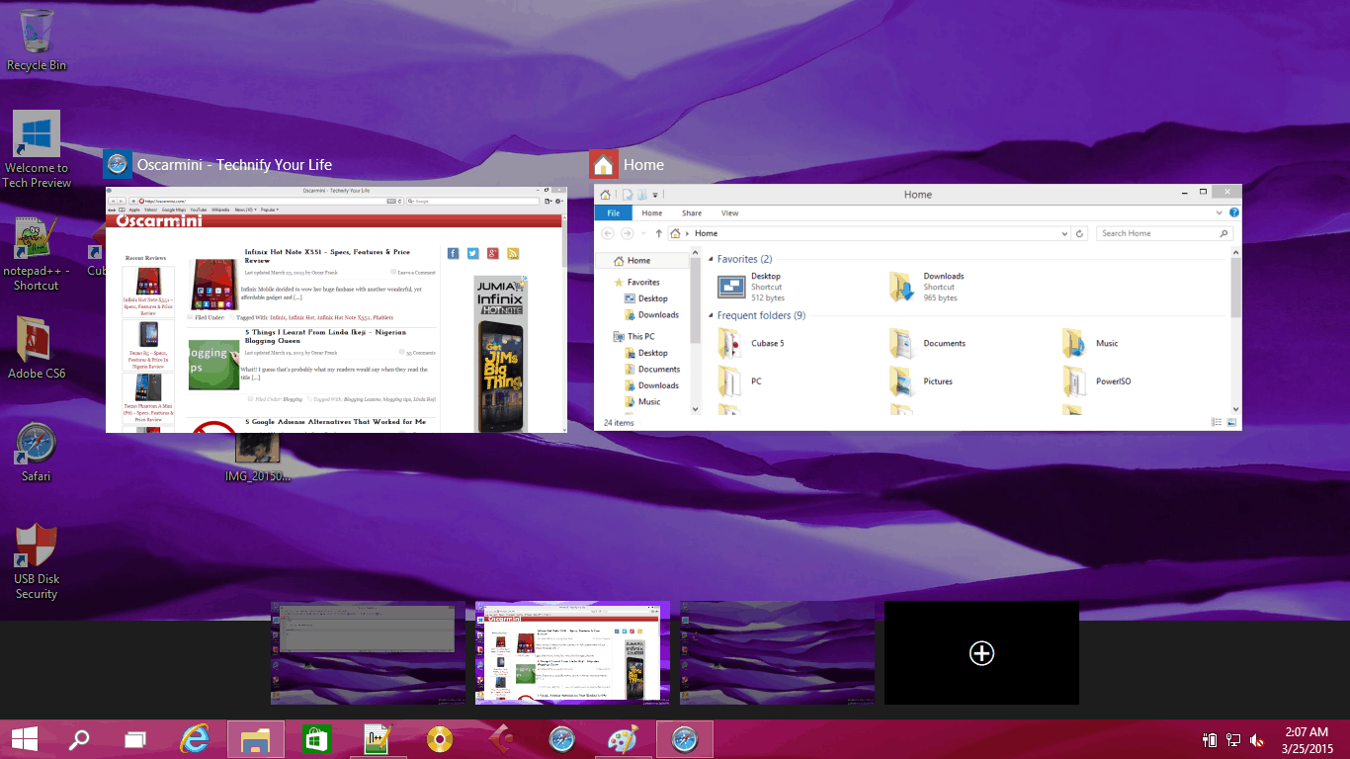Screen dimensions: 1350x759
Task: Open the File menu in the Home window
Action: (614, 212)
